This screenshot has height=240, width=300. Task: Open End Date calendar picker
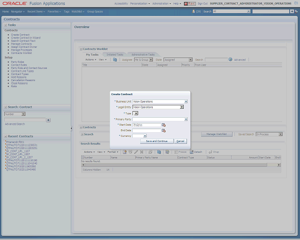tap(164, 130)
